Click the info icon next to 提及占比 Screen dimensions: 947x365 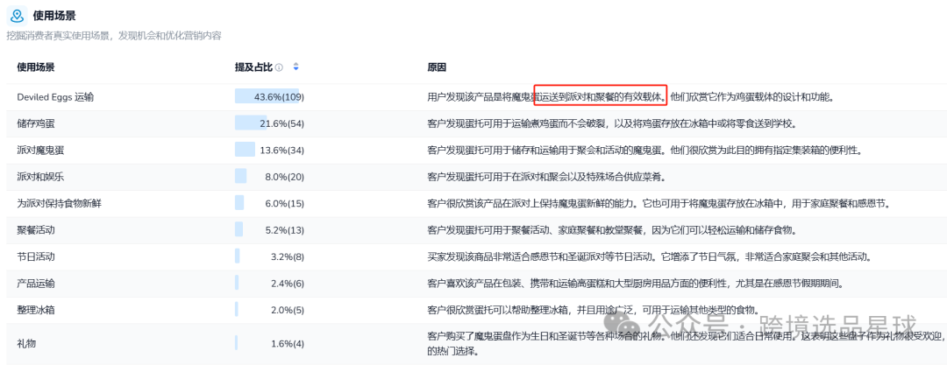[x=279, y=67]
